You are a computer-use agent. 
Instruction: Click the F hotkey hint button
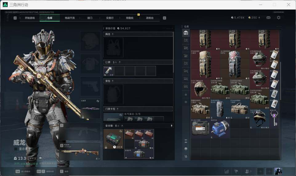64,171
